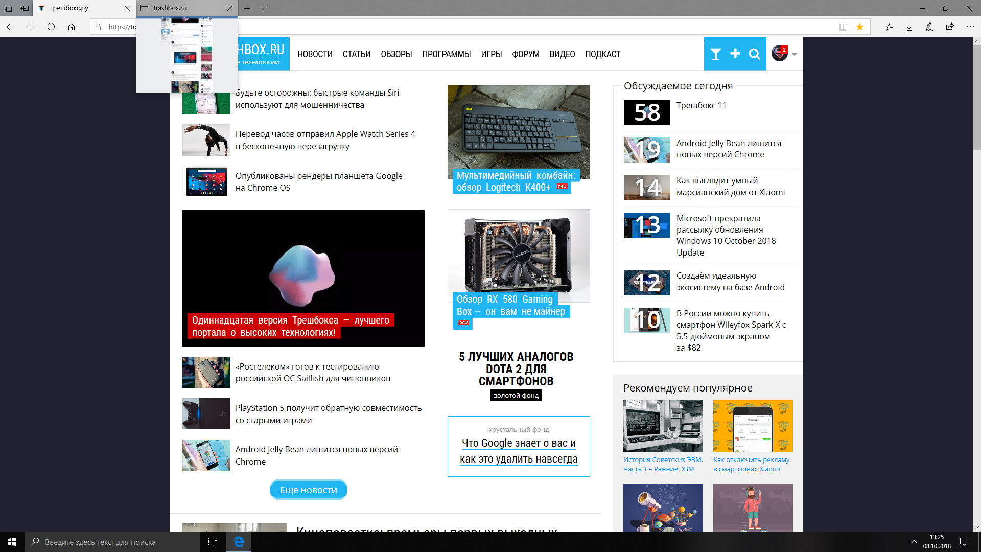Click the browser Forward arrow

point(31,27)
